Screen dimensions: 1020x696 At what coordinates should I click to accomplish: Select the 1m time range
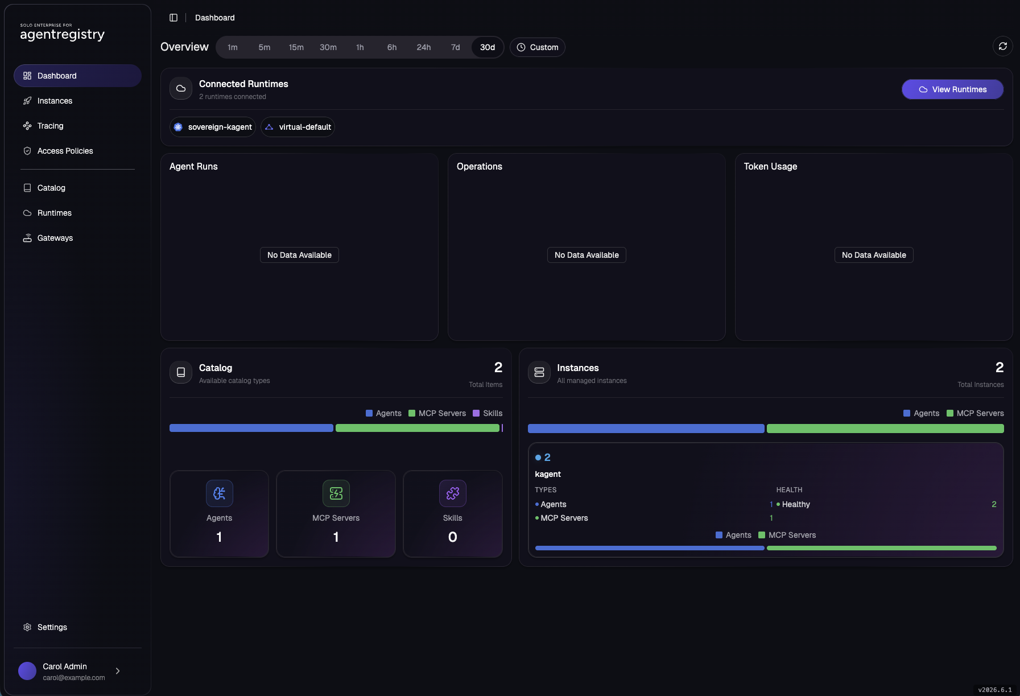coord(233,47)
